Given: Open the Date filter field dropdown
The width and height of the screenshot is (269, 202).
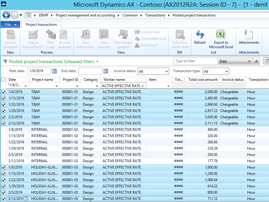Looking at the screenshot, I should 249,61.
